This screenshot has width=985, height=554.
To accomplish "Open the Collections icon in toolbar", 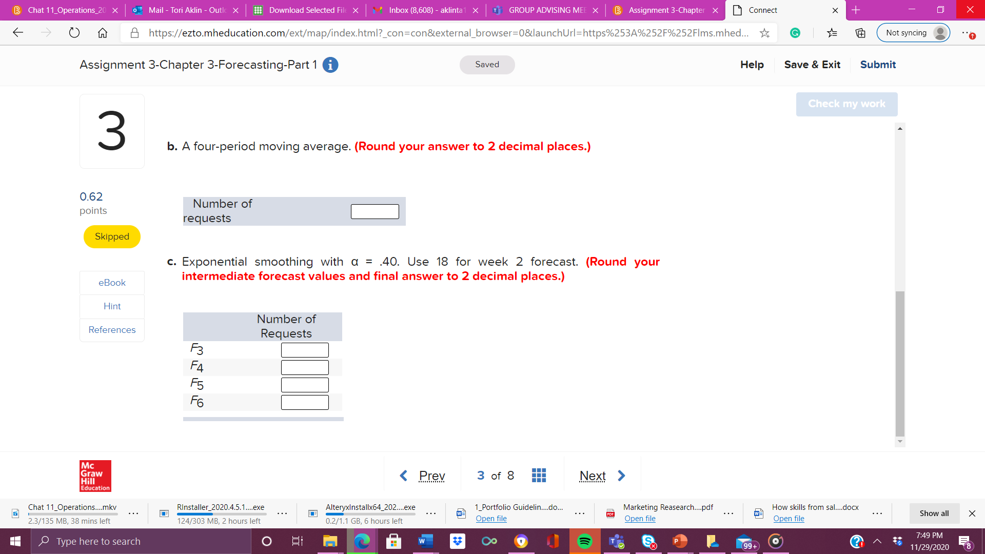I will click(860, 33).
